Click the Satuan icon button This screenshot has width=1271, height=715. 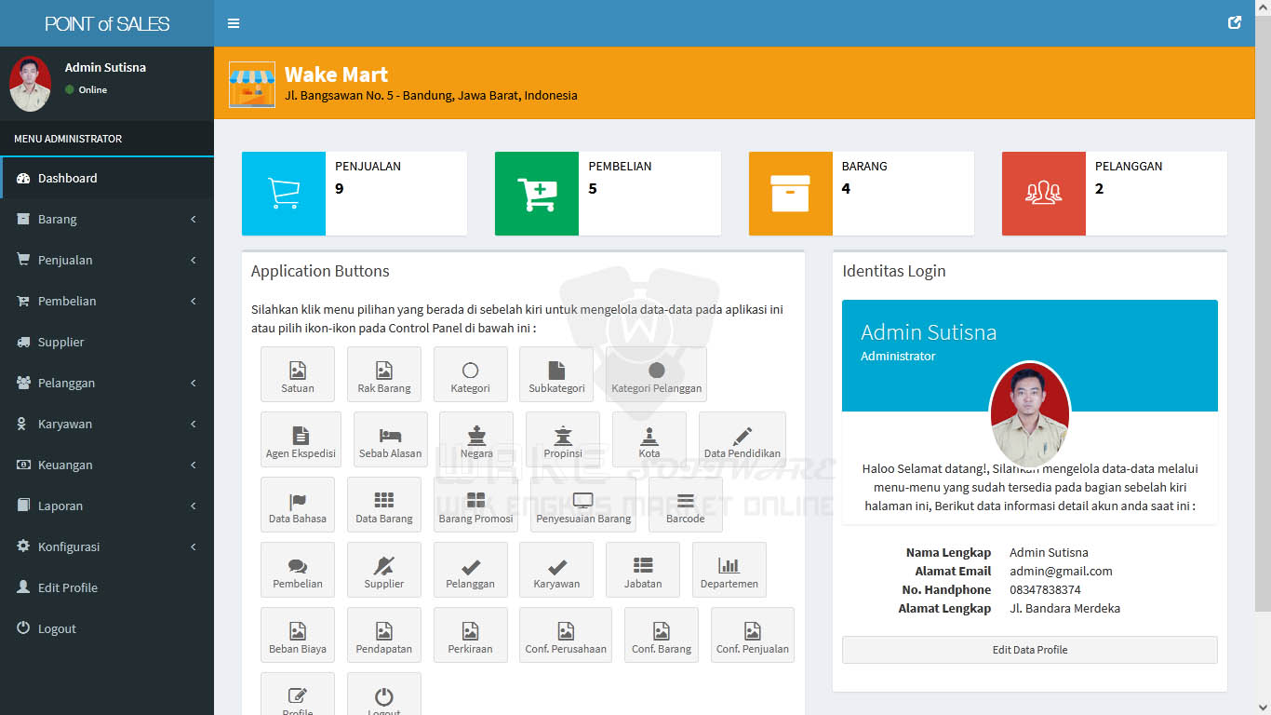[298, 374]
